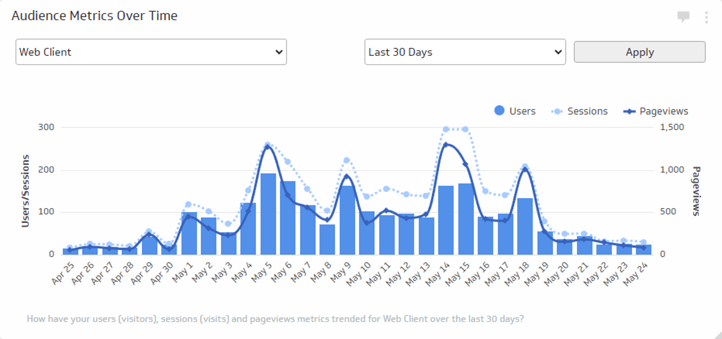Open the Last 30 Days dropdown
Screen dimensions: 722x339
[x=465, y=52]
